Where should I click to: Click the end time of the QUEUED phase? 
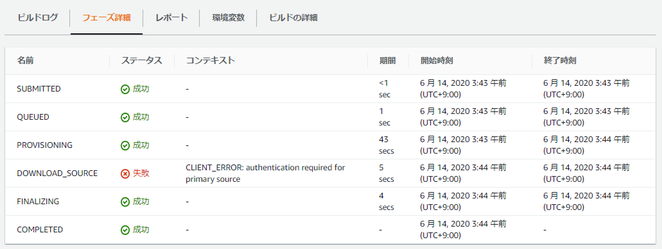click(x=586, y=117)
